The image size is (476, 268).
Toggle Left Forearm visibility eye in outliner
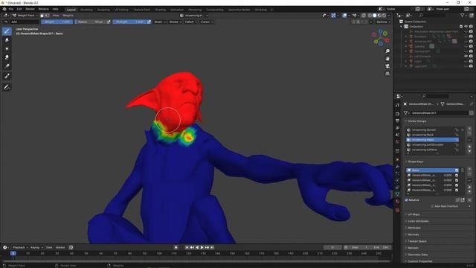466,57
